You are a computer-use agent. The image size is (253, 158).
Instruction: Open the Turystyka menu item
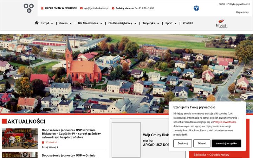coord(149,23)
